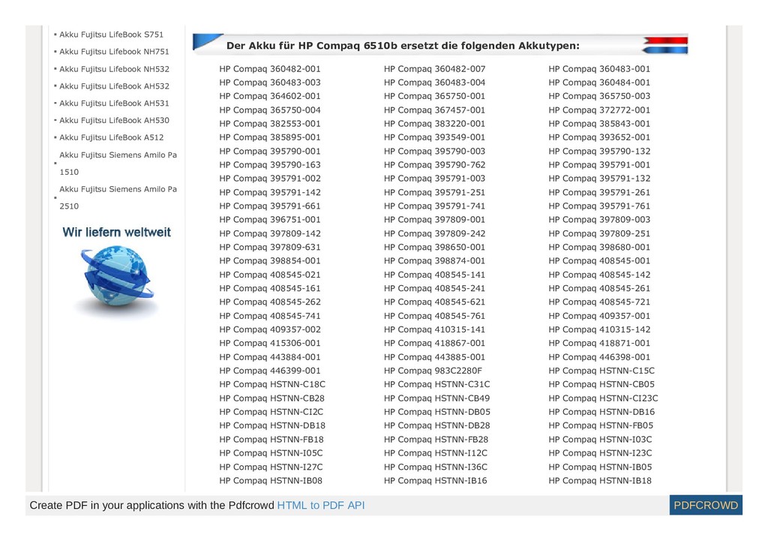Select the text HP Compaq 393652-001
Viewport: 768px width, 544px height.
[x=599, y=138]
